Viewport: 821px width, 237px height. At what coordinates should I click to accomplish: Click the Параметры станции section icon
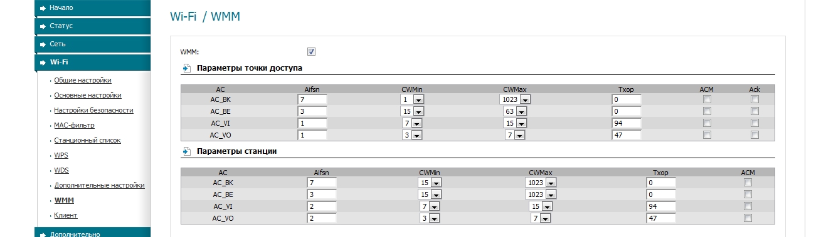pyautogui.click(x=186, y=151)
